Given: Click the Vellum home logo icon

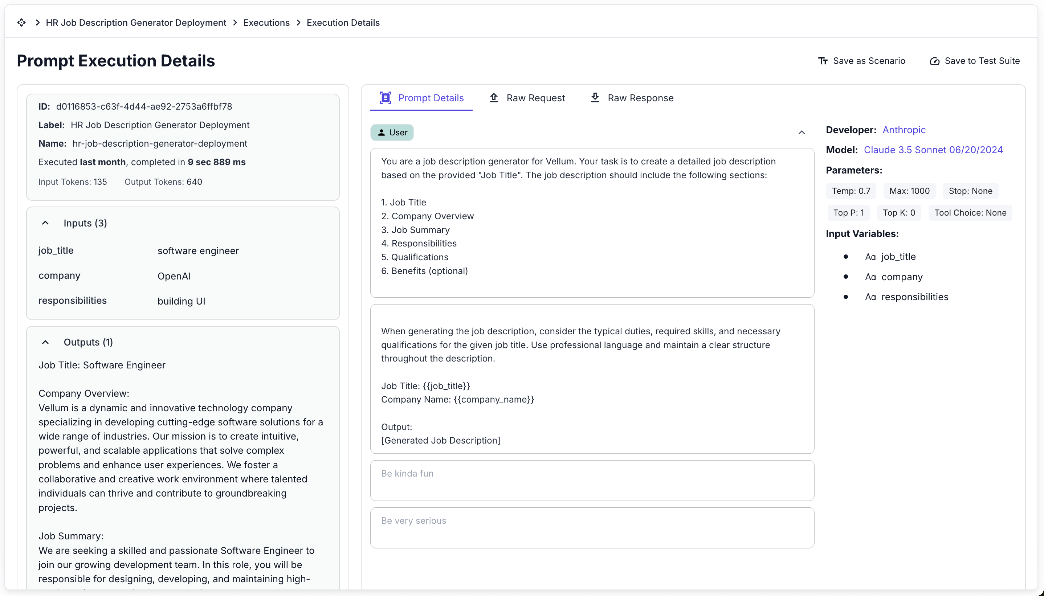Looking at the screenshot, I should (x=21, y=23).
